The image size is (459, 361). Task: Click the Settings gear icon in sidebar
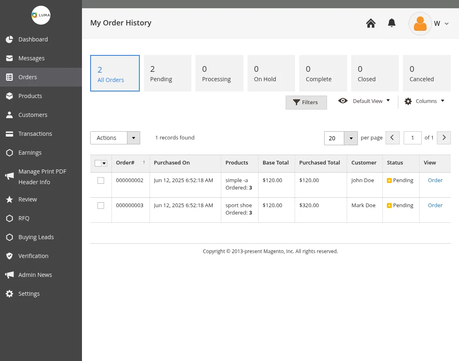(x=9, y=294)
